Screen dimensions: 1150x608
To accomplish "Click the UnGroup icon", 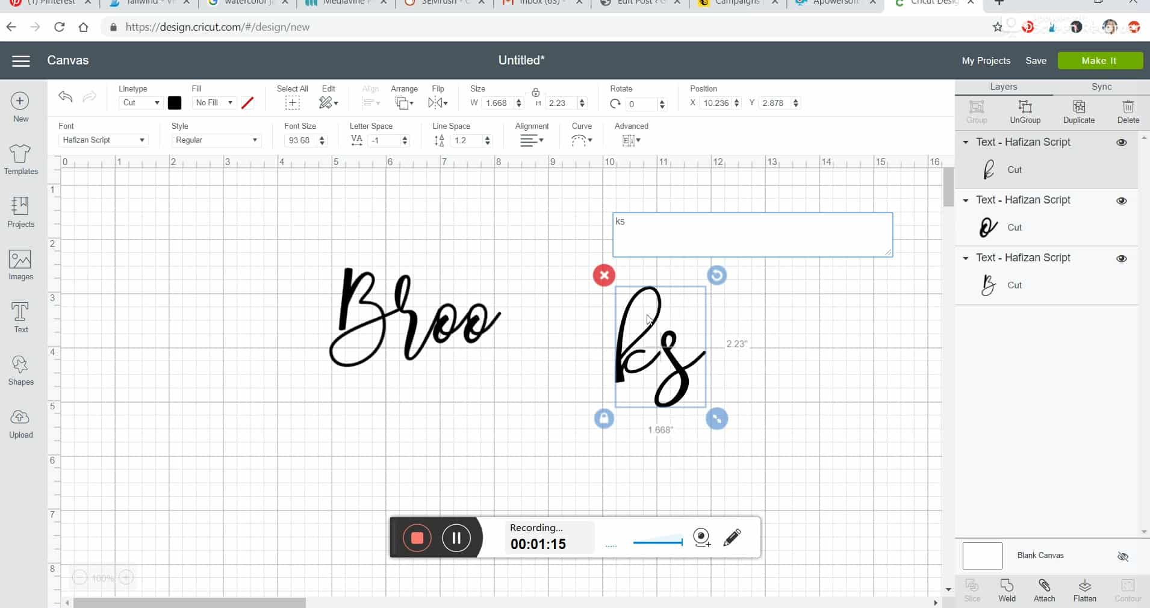I will tap(1025, 107).
